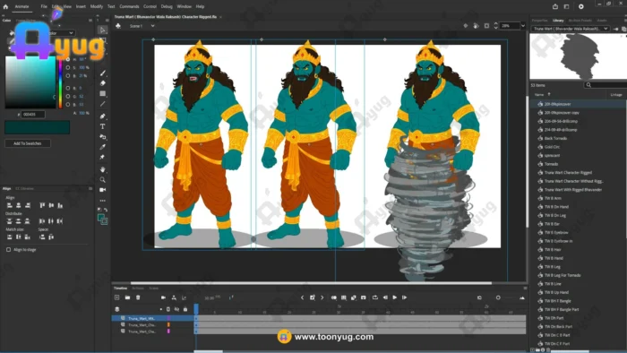Select the Brush tool in toolbar
627x353 pixels.
coord(103,73)
